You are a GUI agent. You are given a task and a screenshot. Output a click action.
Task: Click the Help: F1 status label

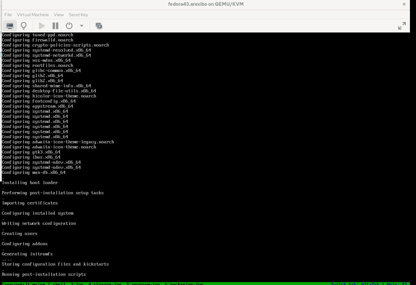(x=397, y=284)
